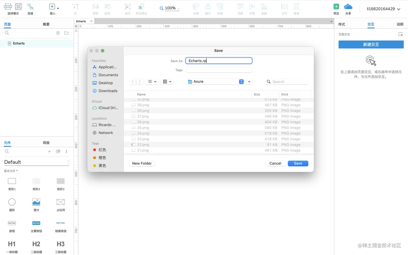This screenshot has height=255, width=408.
Task: Go forward in the save dialog
Action: click(x=140, y=81)
